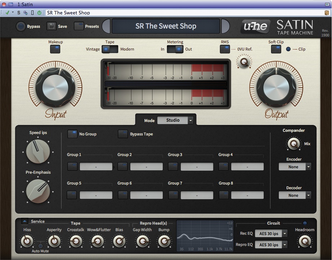Open the Encoder None dropdown
332x260 pixels.
point(295,166)
